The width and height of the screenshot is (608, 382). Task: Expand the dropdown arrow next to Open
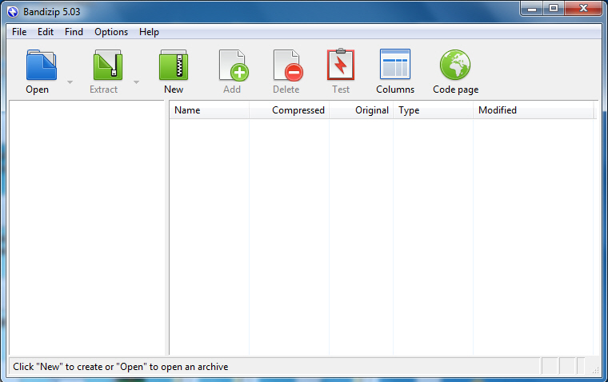70,82
